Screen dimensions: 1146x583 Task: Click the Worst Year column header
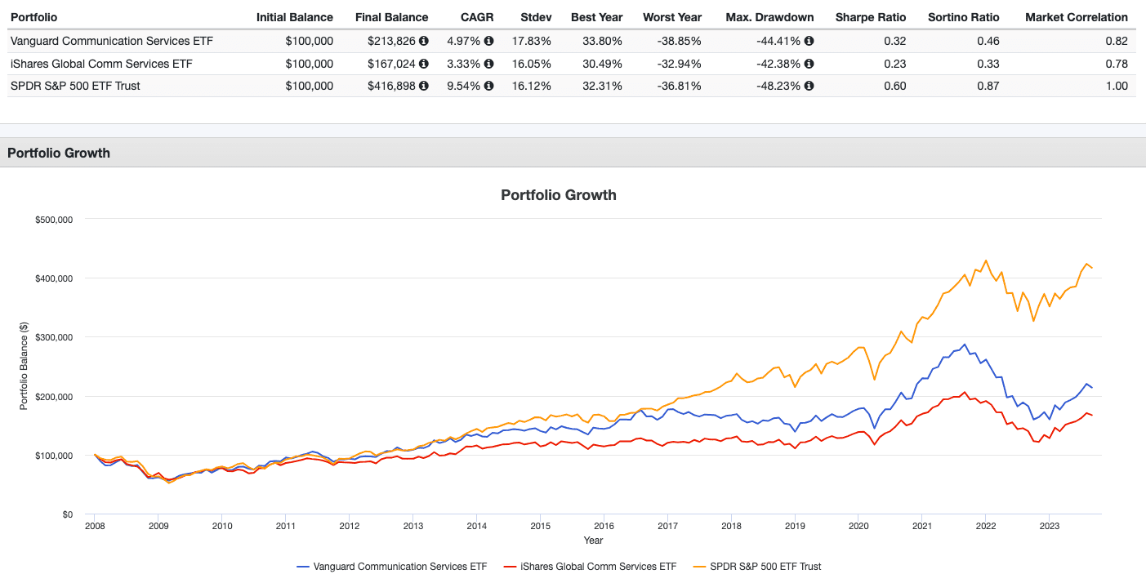[x=672, y=17]
